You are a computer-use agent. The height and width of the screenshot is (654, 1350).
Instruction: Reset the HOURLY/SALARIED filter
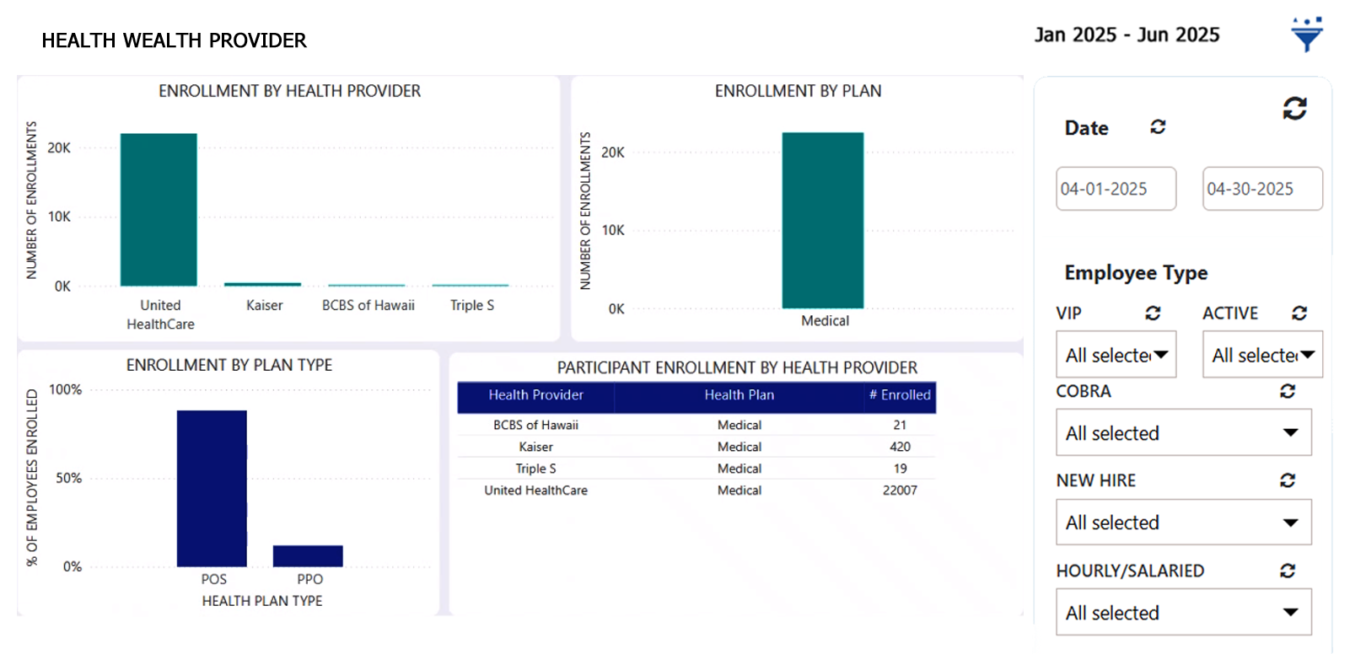pyautogui.click(x=1287, y=571)
